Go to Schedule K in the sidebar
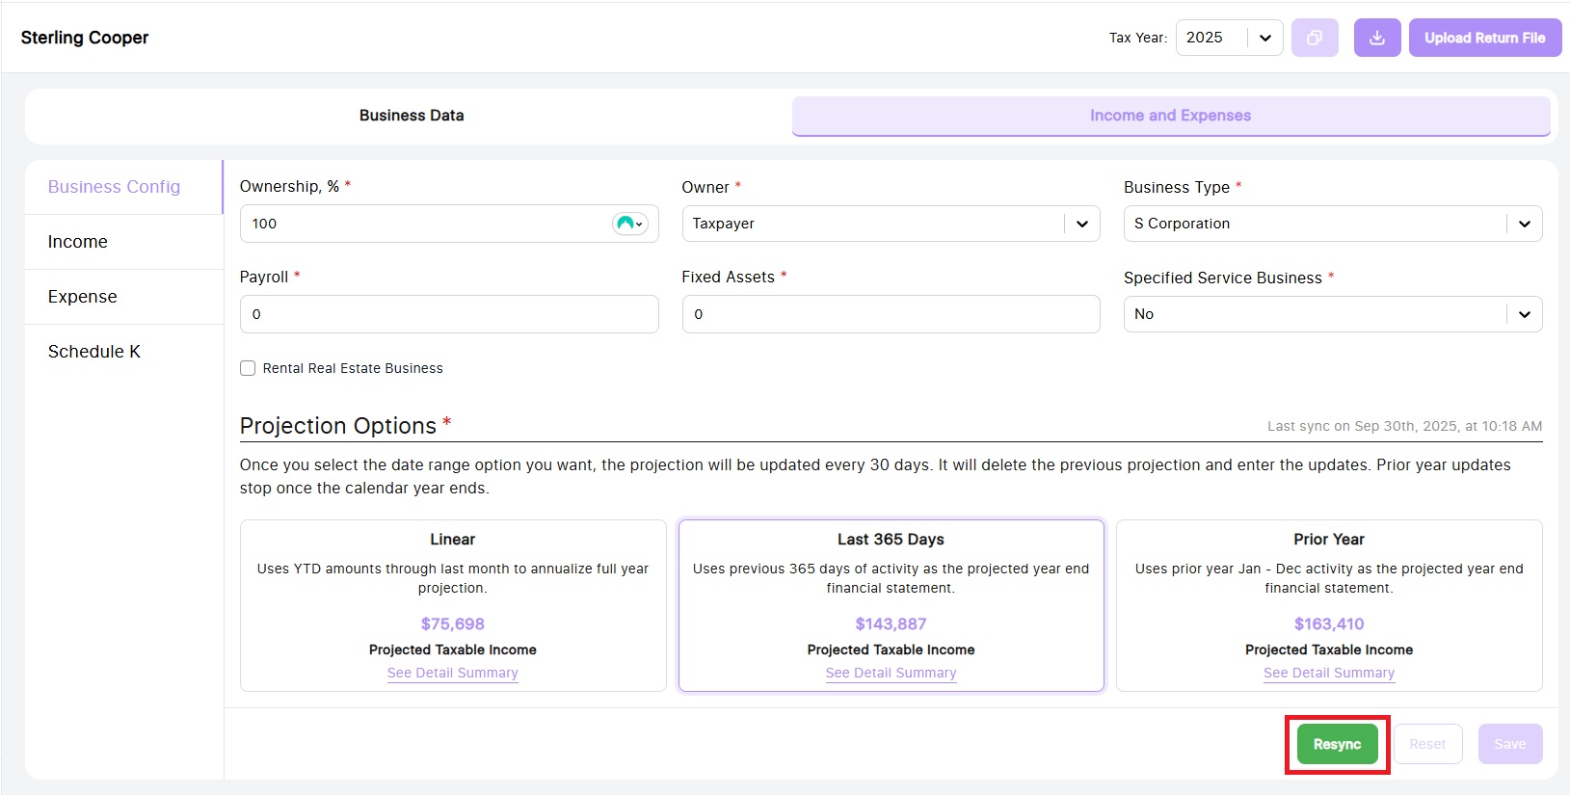This screenshot has height=795, width=1570. tap(94, 352)
